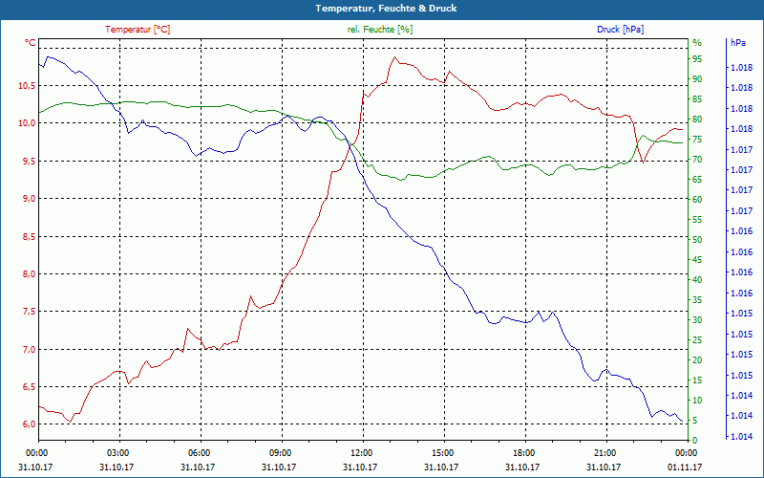Click the '35' value on humidity axis
The image size is (764, 478).
(x=697, y=300)
